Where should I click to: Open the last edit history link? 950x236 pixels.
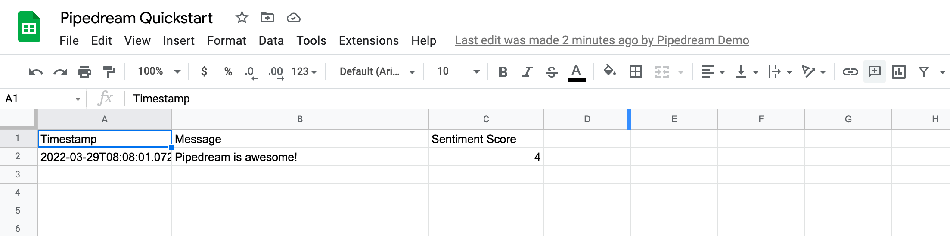click(x=602, y=40)
